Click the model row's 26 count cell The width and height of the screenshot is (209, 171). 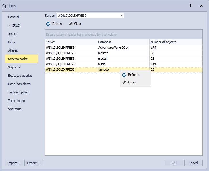click(176, 59)
